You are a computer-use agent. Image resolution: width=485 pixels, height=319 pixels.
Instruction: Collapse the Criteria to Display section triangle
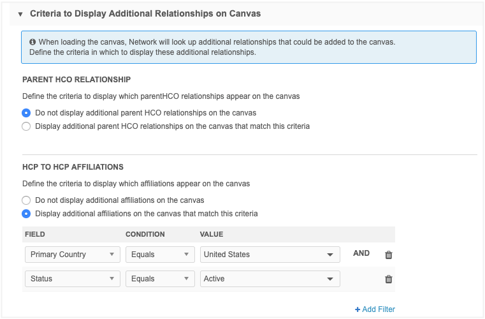[20, 13]
